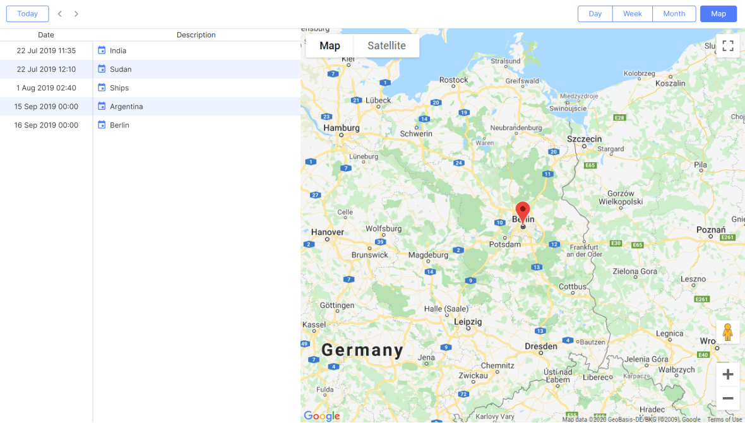The image size is (745, 423).
Task: Select the Street View pegman
Action: [727, 331]
